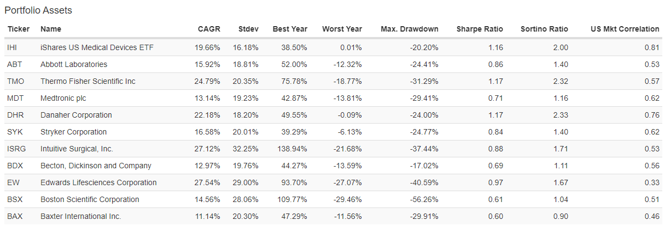The image size is (665, 226).
Task: Click the Sortino Ratio column header
Action: click(x=544, y=29)
